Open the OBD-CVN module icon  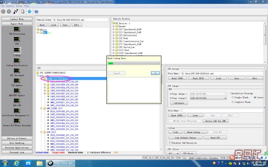point(17,101)
